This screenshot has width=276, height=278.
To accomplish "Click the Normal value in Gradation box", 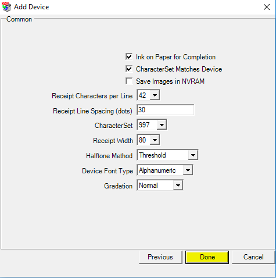I will pyautogui.click(x=148, y=186).
